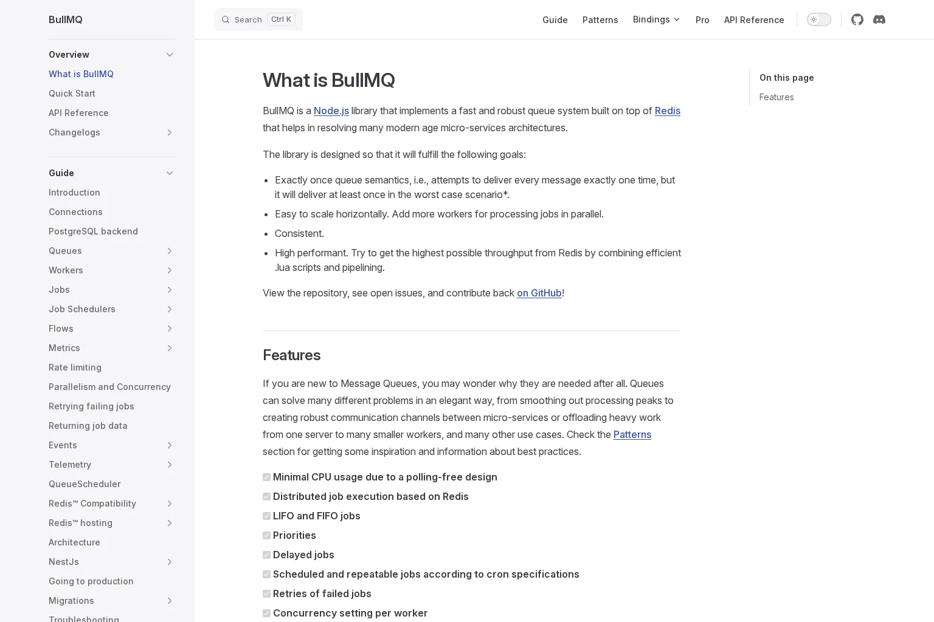
Task: Expand the Jobs sidebar item
Action: click(x=170, y=290)
